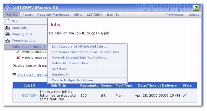This screenshot has width=207, height=111.
Task: Sort by the State column header
Action: [x=187, y=85]
